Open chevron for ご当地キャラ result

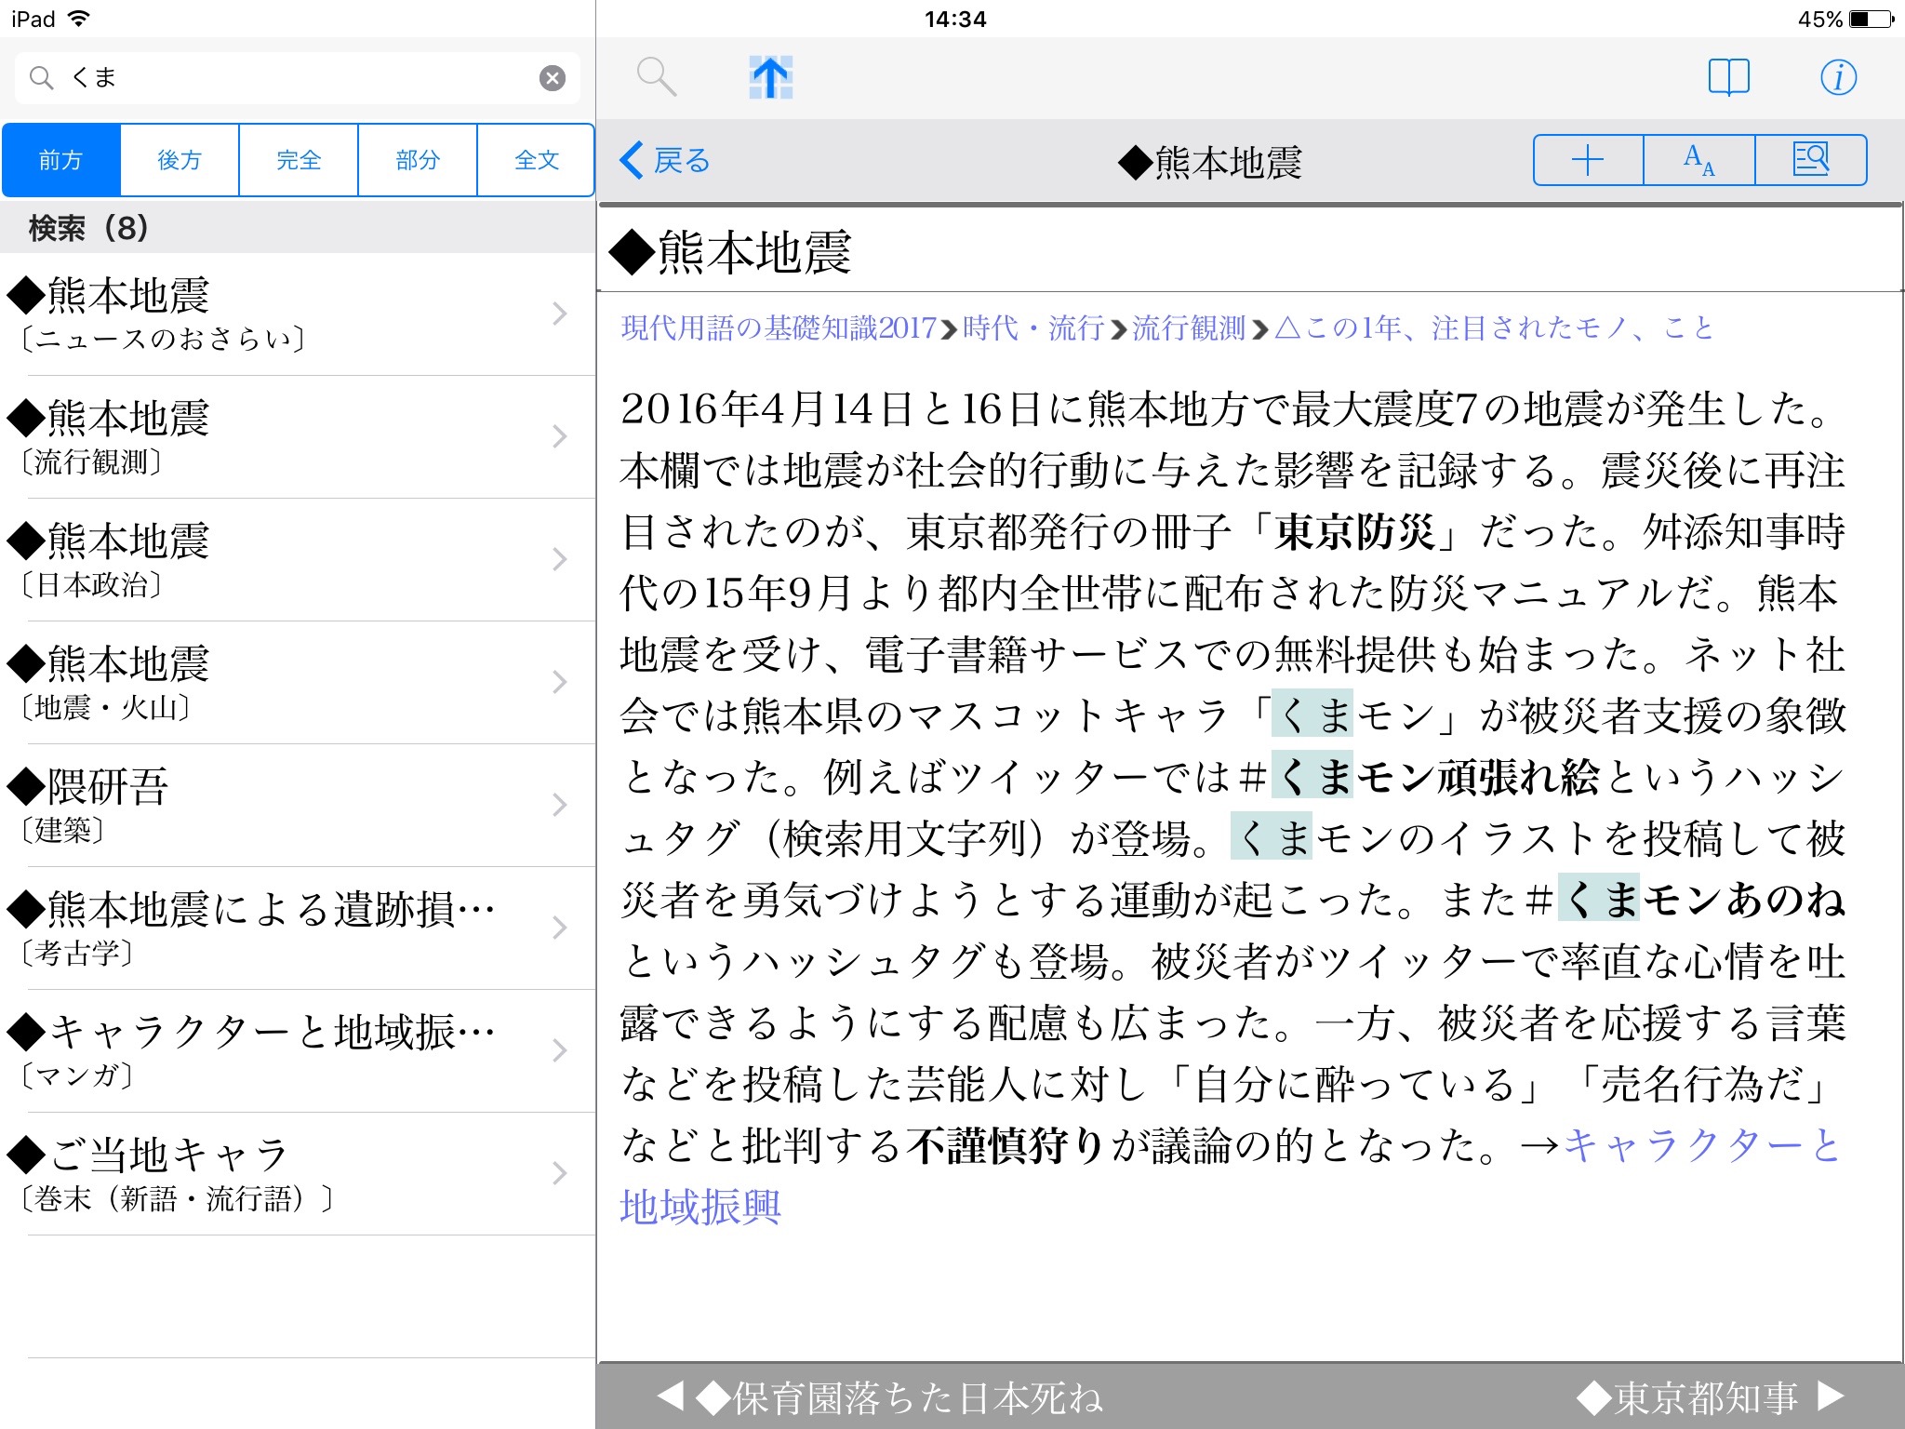tap(559, 1173)
